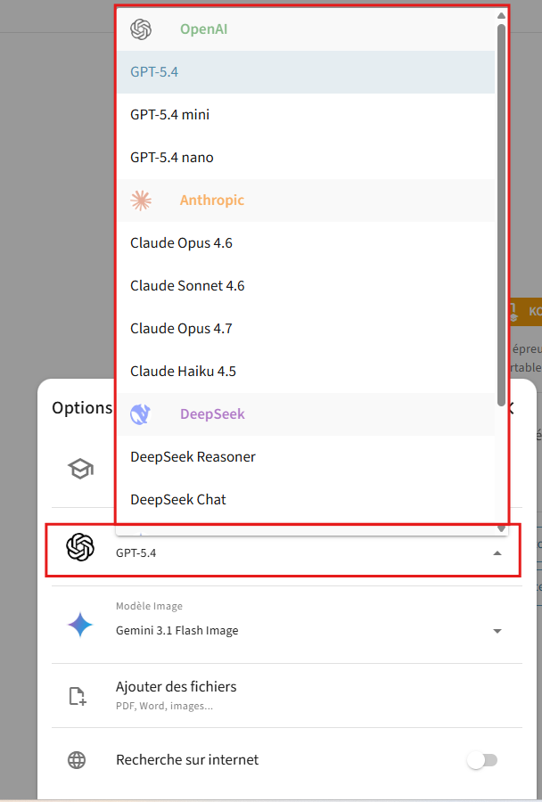Collapse the GPT-5.4 model dropdown arrow
The height and width of the screenshot is (802, 542).
(x=497, y=553)
